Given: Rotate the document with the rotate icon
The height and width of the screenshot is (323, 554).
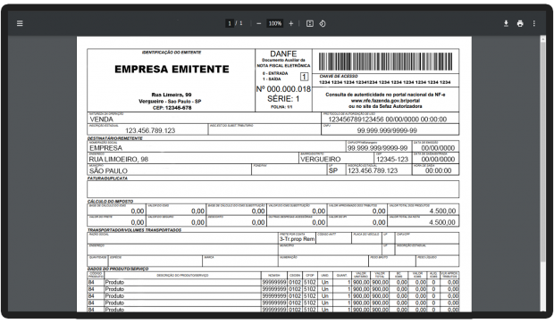Looking at the screenshot, I should [x=323, y=23].
